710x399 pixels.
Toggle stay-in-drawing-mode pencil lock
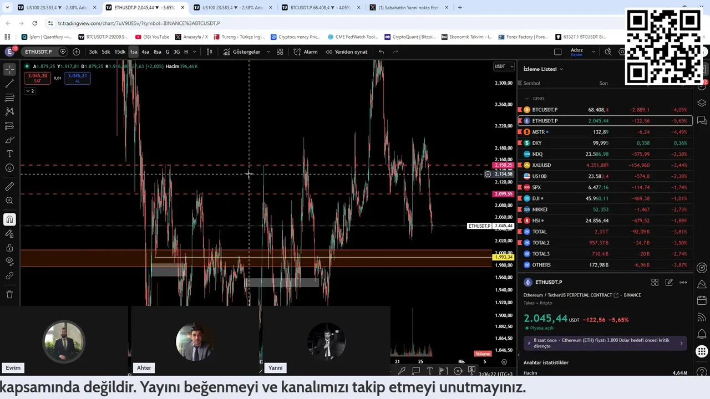point(9,233)
